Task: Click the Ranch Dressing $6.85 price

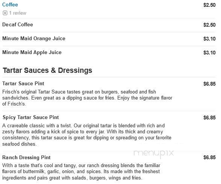Action: [x=209, y=157]
